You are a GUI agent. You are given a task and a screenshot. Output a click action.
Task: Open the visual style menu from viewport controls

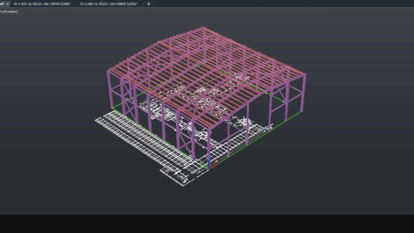tap(9, 11)
